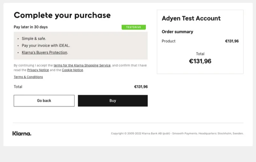
Task: Click the green TESTDRIVE badge
Action: click(x=133, y=27)
